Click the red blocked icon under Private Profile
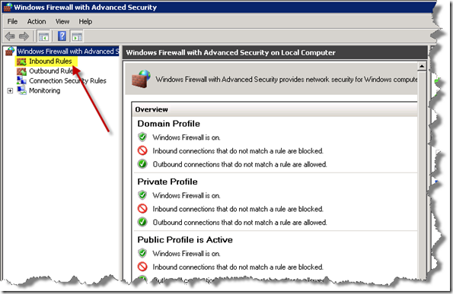 tap(142, 208)
